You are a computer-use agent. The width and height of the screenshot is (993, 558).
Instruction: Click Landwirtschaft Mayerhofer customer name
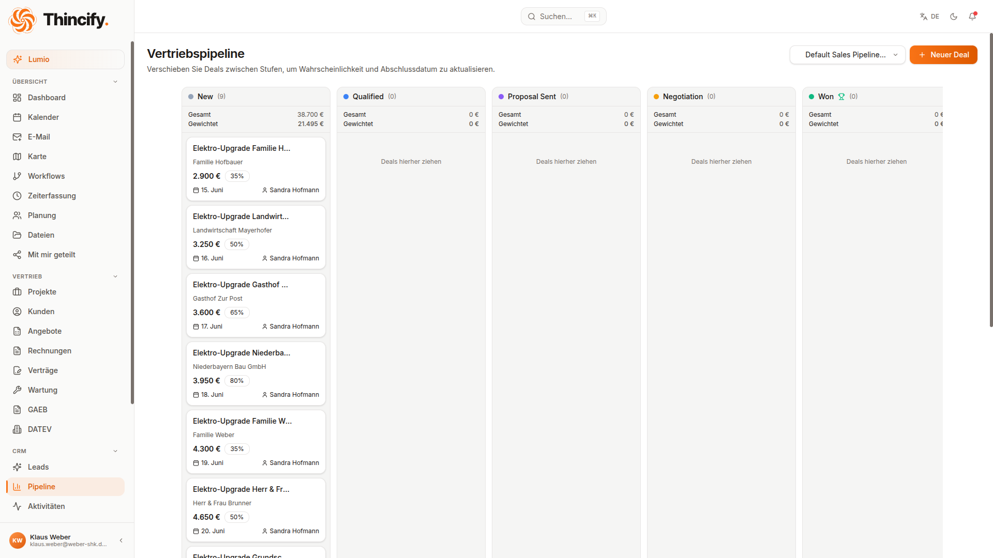coord(232,230)
